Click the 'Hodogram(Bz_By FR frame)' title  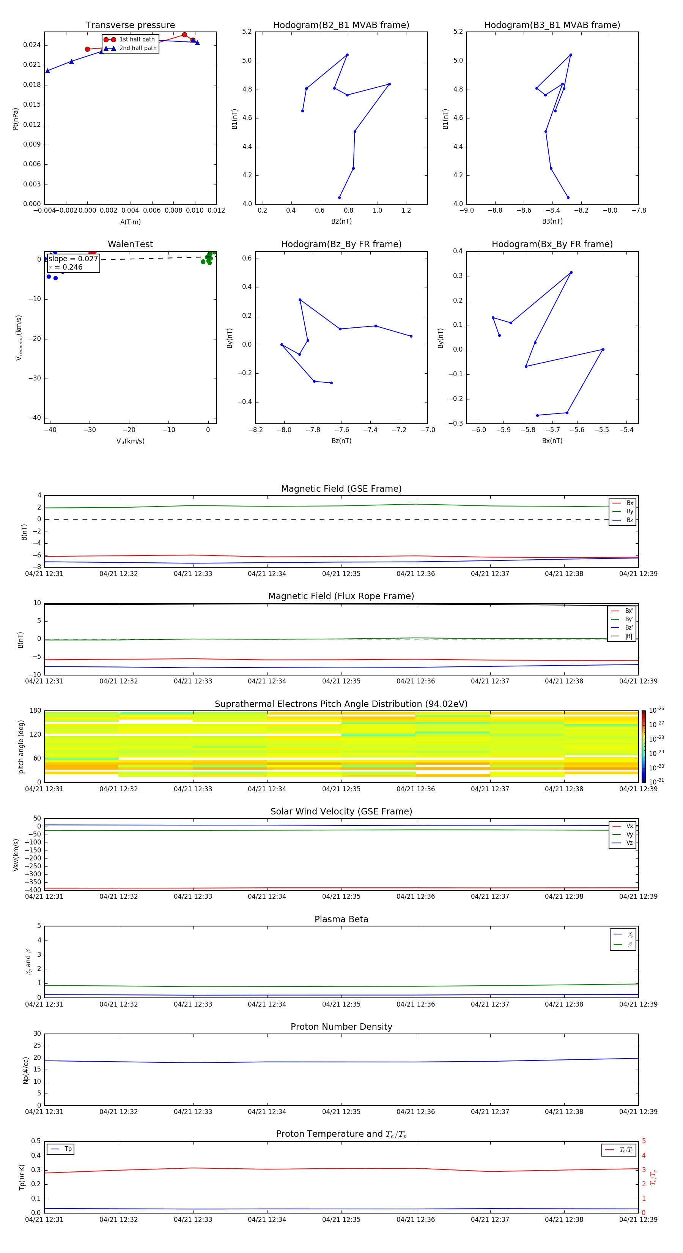tap(341, 244)
